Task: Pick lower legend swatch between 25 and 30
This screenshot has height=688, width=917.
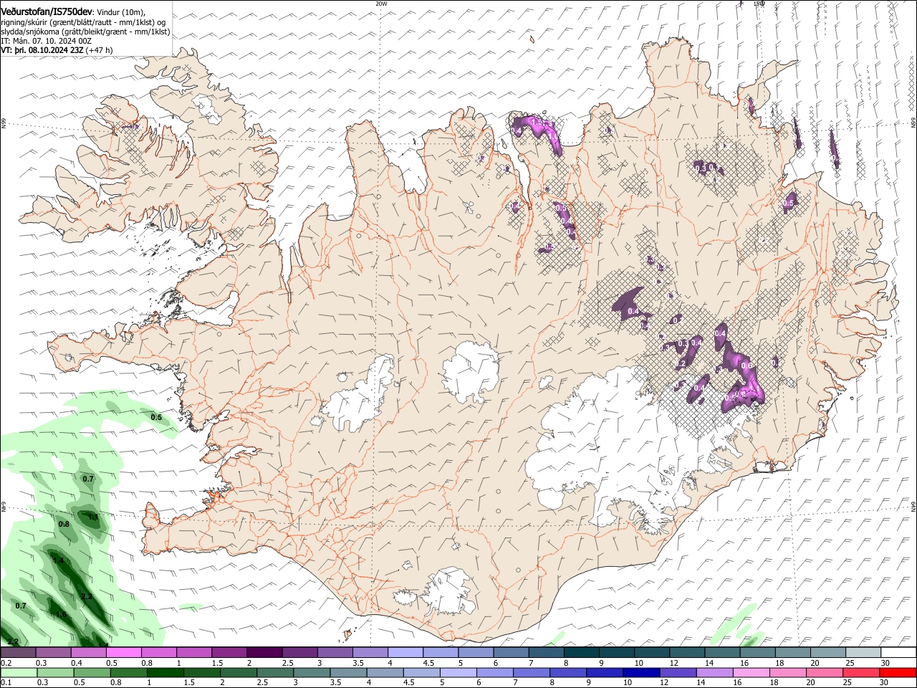Action: tap(860, 673)
